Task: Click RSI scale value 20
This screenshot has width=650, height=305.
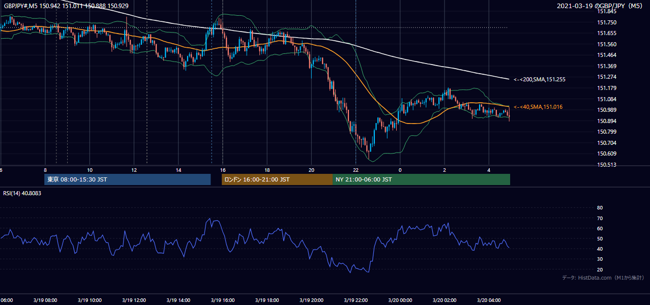Action: pos(600,269)
